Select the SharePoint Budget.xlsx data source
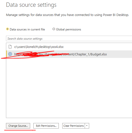132x133 pixels. click(x=69, y=54)
